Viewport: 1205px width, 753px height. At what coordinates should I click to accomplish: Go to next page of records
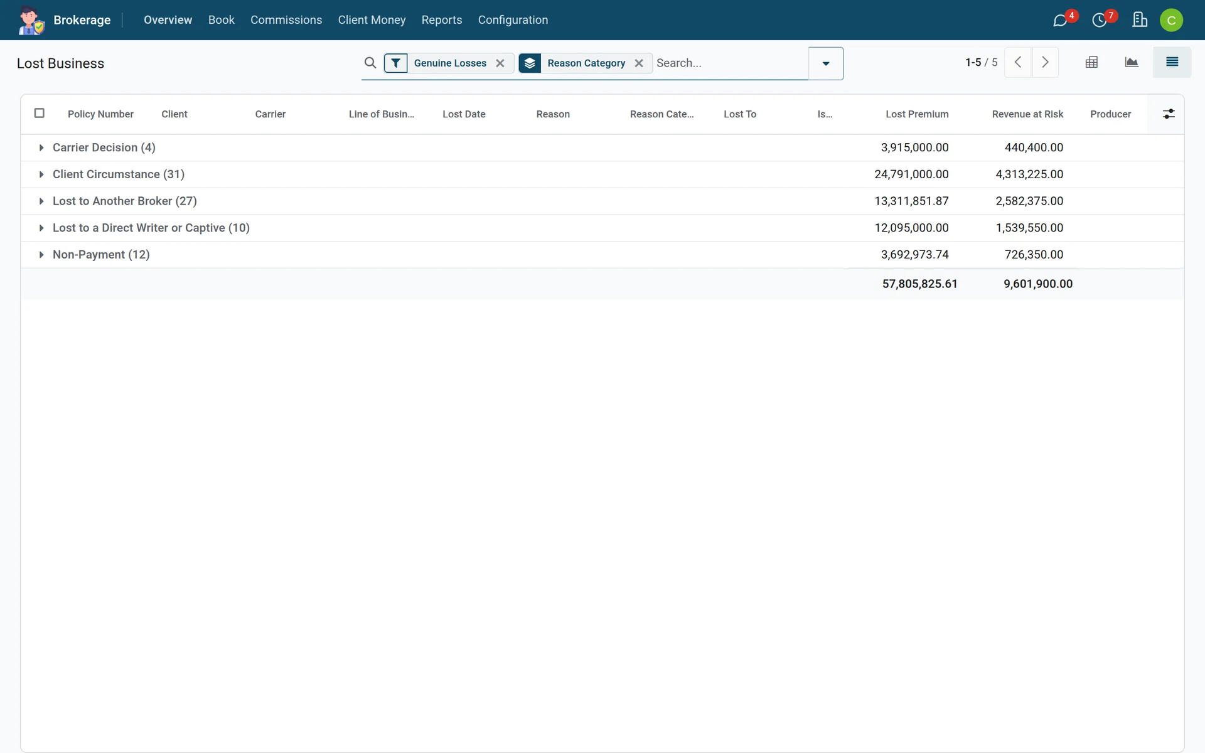pyautogui.click(x=1045, y=62)
